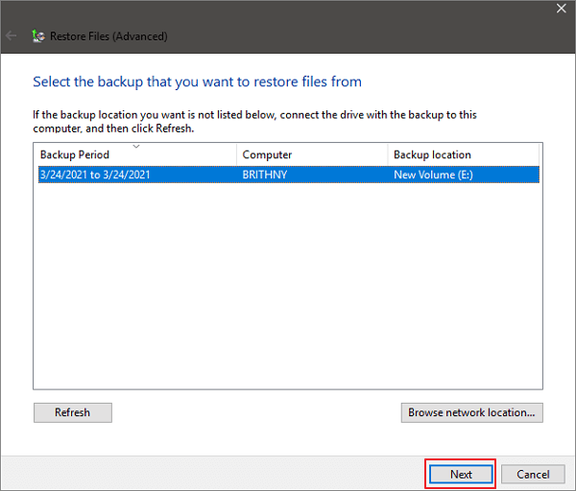This screenshot has width=576, height=491.
Task: Select the 3/24/2021 to 3/24/2021 backup entry
Action: click(x=95, y=175)
